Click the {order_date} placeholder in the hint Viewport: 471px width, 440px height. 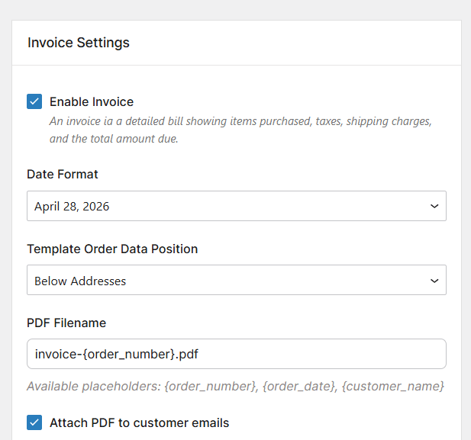point(298,386)
